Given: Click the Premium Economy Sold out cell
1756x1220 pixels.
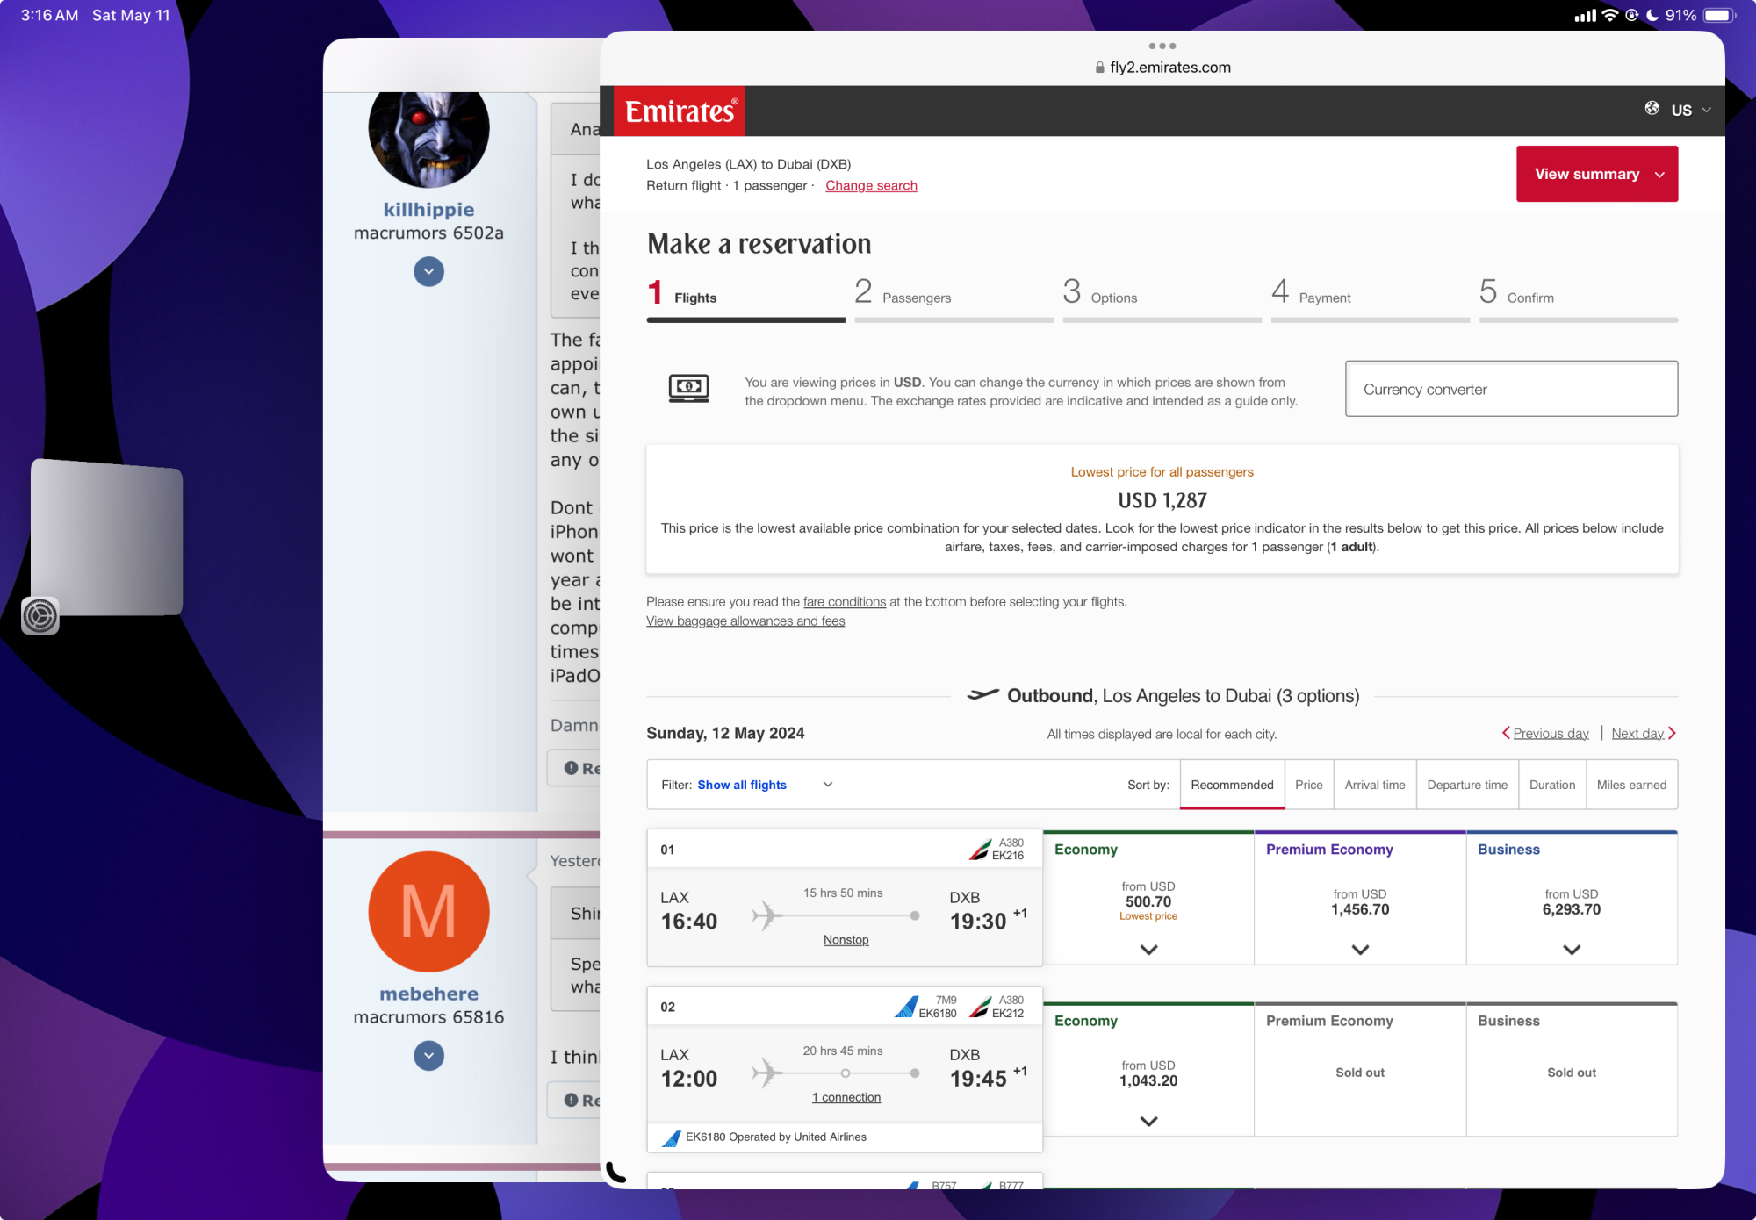Looking at the screenshot, I should point(1360,1072).
